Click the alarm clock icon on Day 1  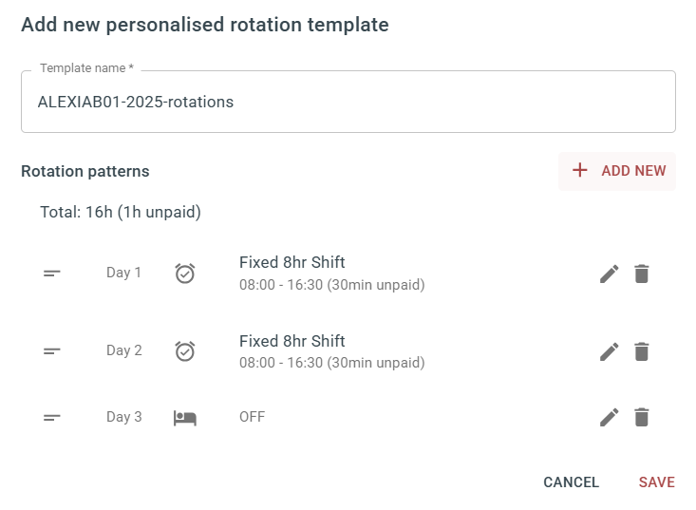tap(184, 273)
